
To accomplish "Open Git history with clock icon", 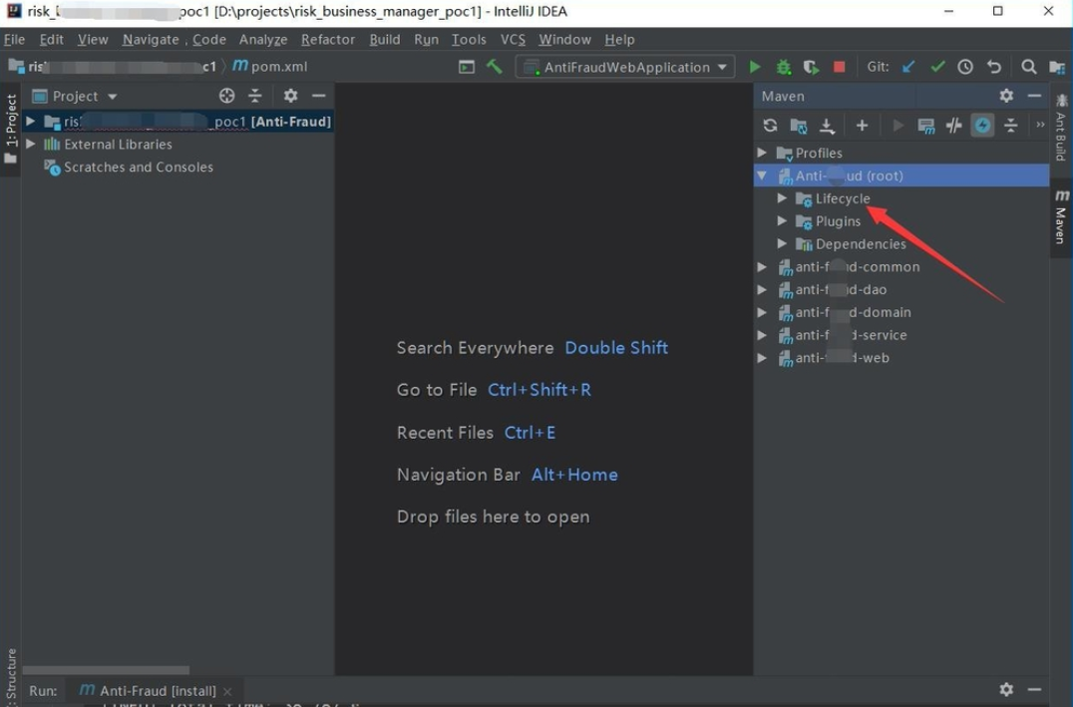I will point(965,67).
